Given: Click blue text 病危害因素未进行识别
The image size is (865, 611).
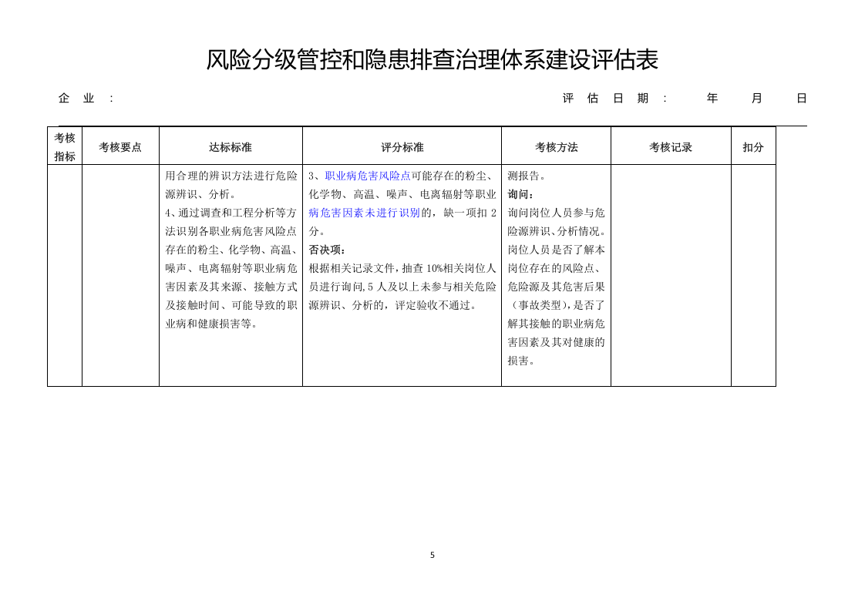Looking at the screenshot, I should coord(364,213).
